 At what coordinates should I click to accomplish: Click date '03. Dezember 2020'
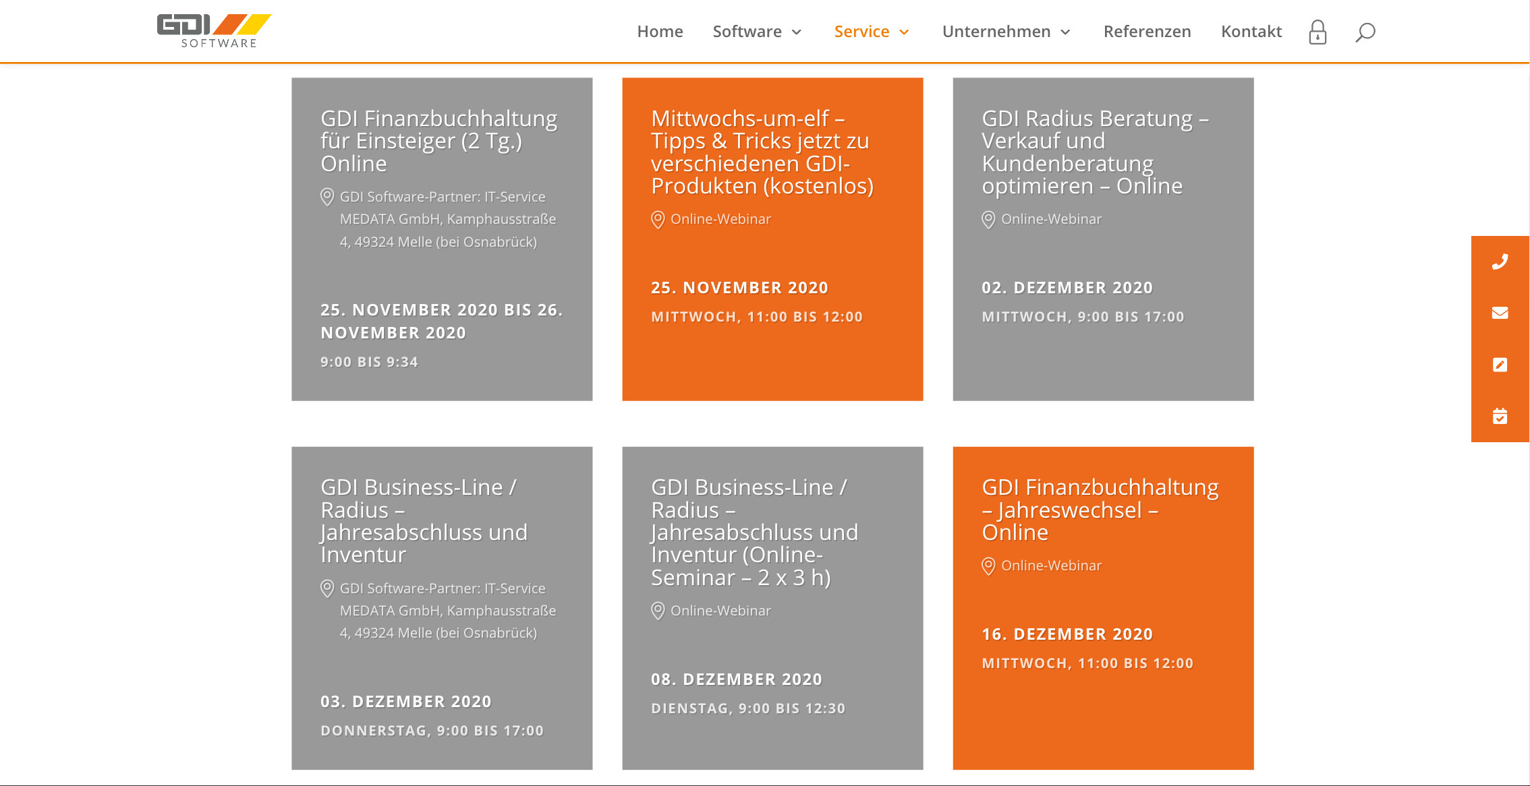[x=405, y=702]
